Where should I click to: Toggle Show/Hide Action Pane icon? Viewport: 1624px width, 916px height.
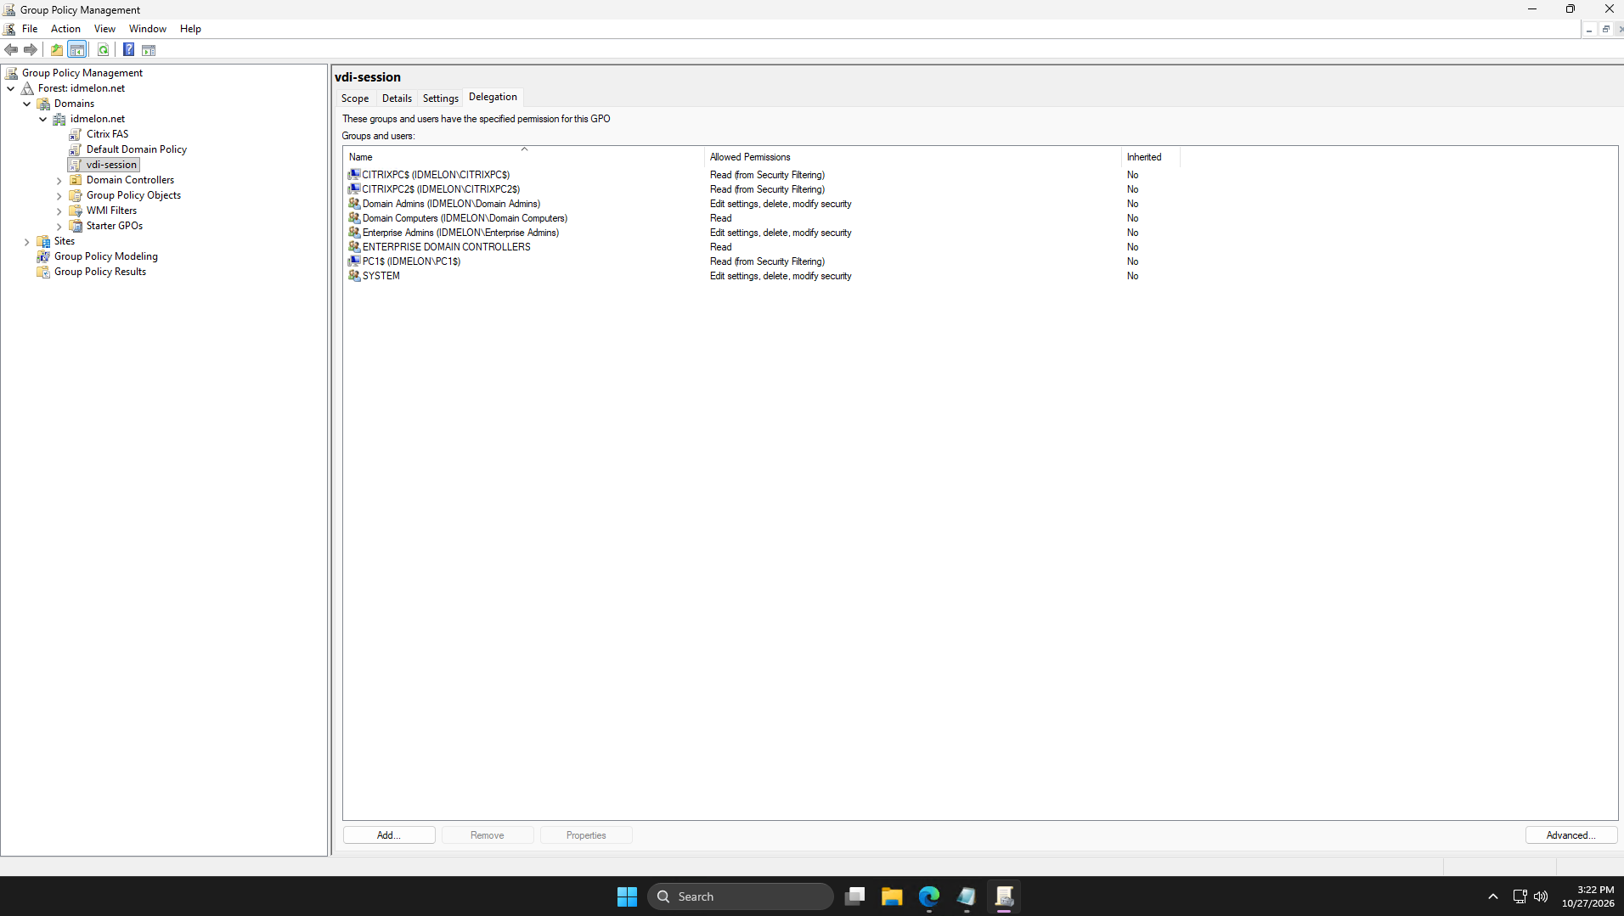[149, 50]
